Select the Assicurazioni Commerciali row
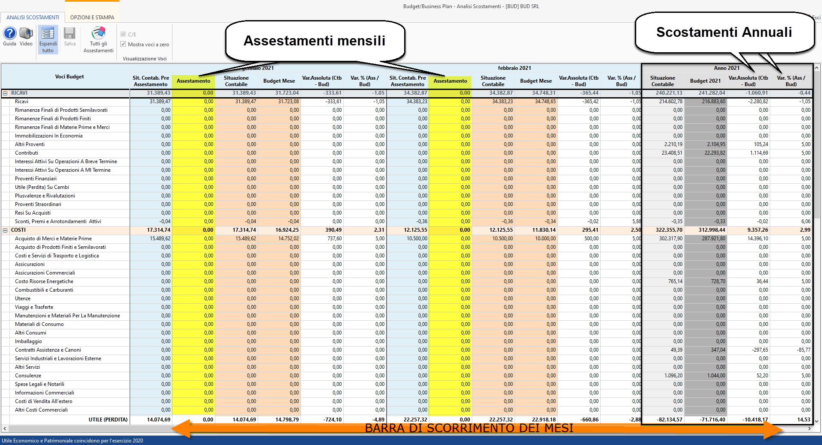 (45, 273)
